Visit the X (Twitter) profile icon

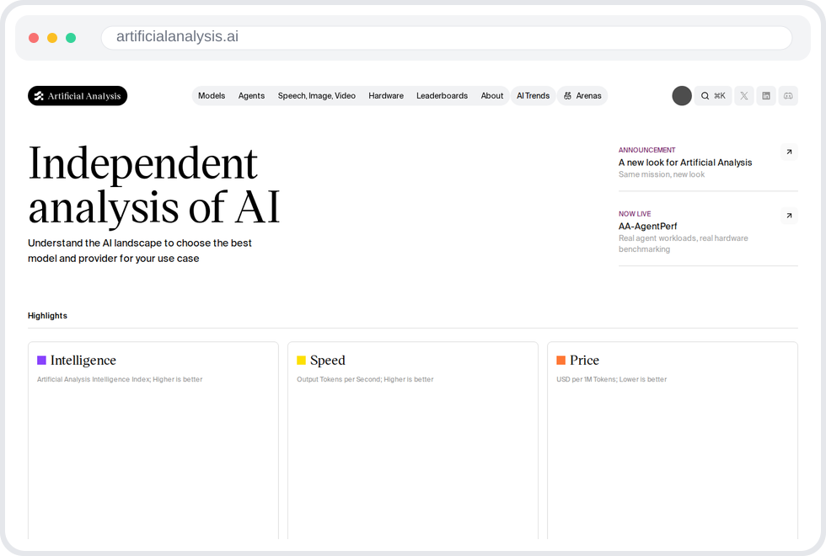pos(743,96)
